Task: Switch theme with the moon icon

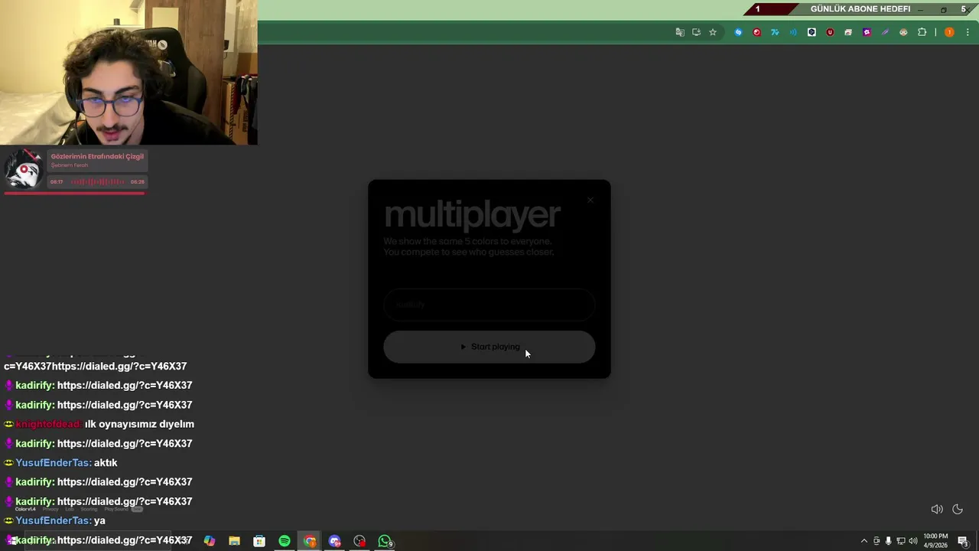Action: tap(958, 509)
